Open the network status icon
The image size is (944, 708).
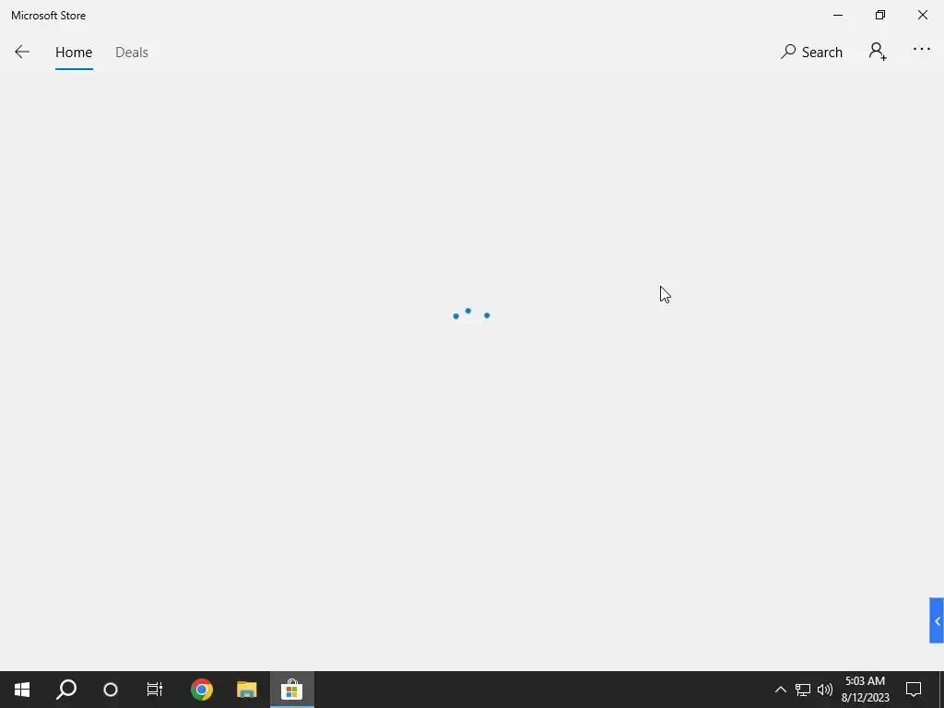[803, 690]
